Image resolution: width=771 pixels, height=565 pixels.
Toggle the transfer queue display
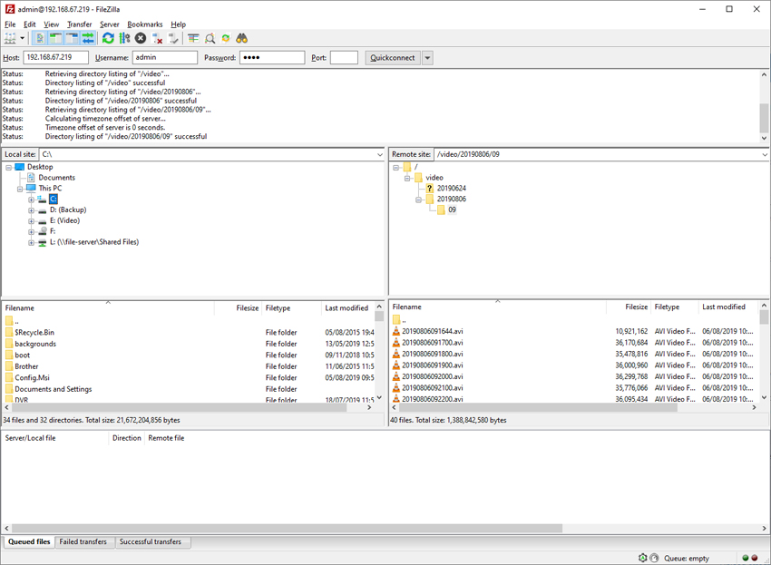coord(88,38)
